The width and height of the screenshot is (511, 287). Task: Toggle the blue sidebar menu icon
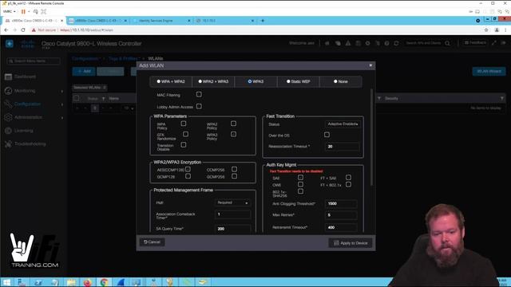tap(9, 43)
